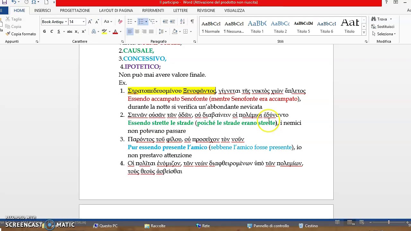Toggle superscript formatting
This screenshot has height=231, width=411.
(84, 31)
